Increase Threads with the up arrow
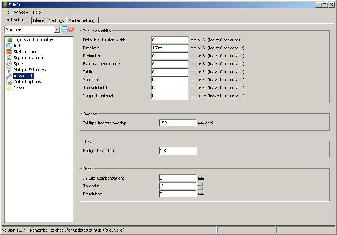 click(200, 184)
